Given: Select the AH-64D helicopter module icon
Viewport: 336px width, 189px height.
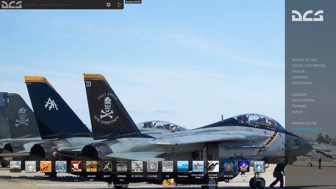Looking at the screenshot, I should pos(91,166).
